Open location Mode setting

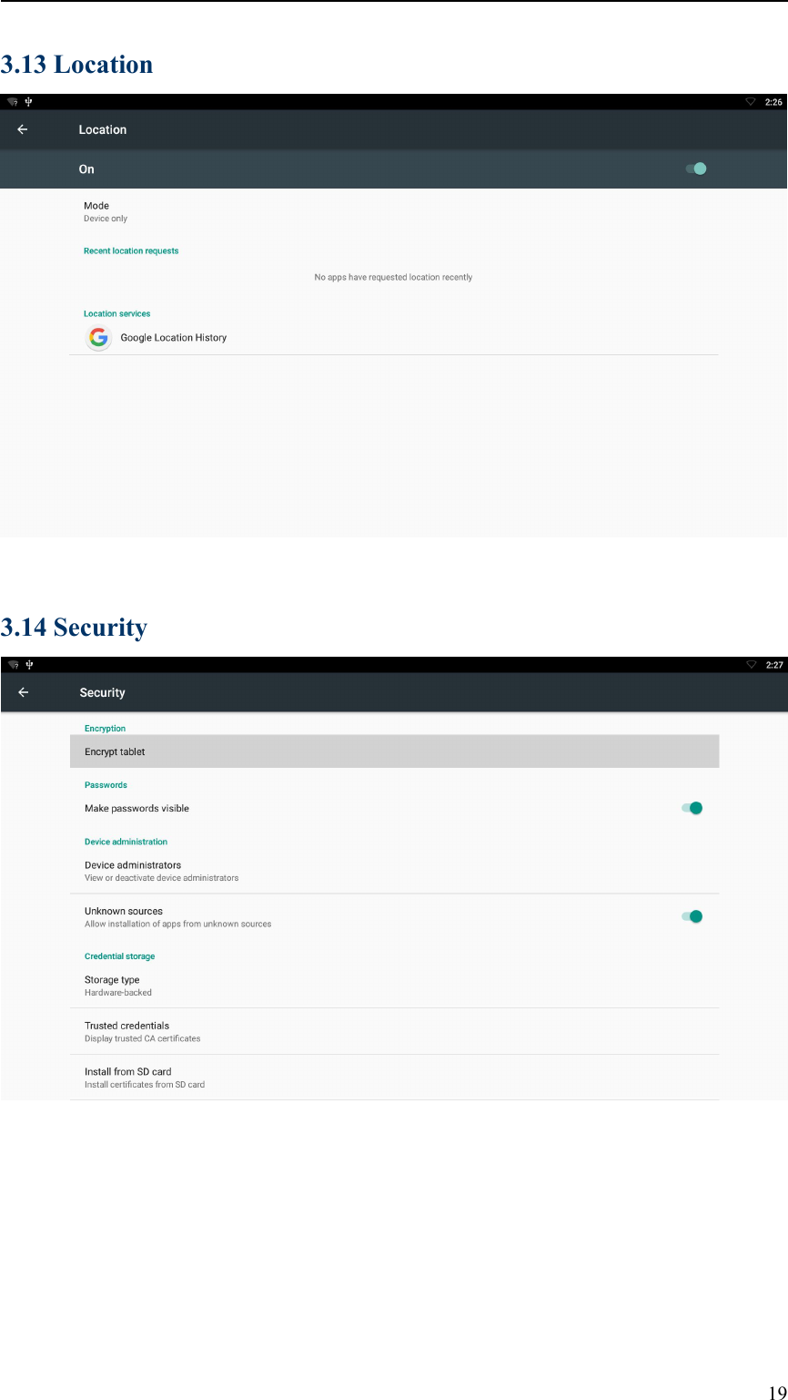click(394, 211)
